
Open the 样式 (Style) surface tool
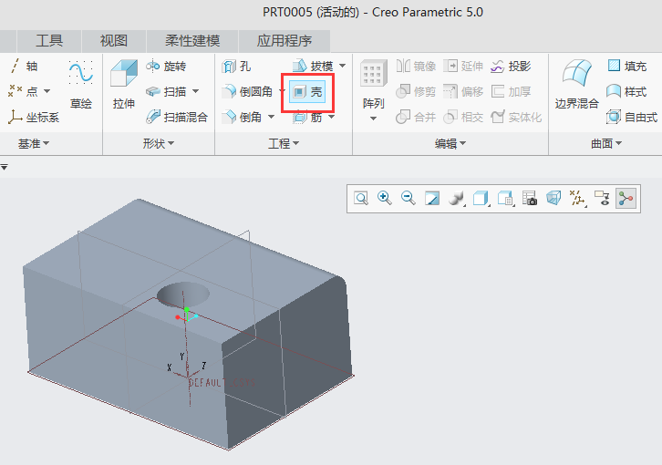627,92
